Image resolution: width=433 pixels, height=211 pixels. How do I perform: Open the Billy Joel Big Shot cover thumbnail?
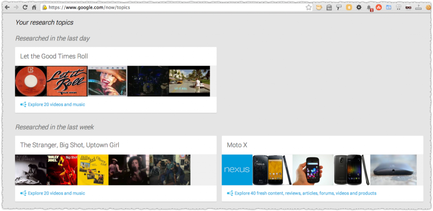point(62,170)
